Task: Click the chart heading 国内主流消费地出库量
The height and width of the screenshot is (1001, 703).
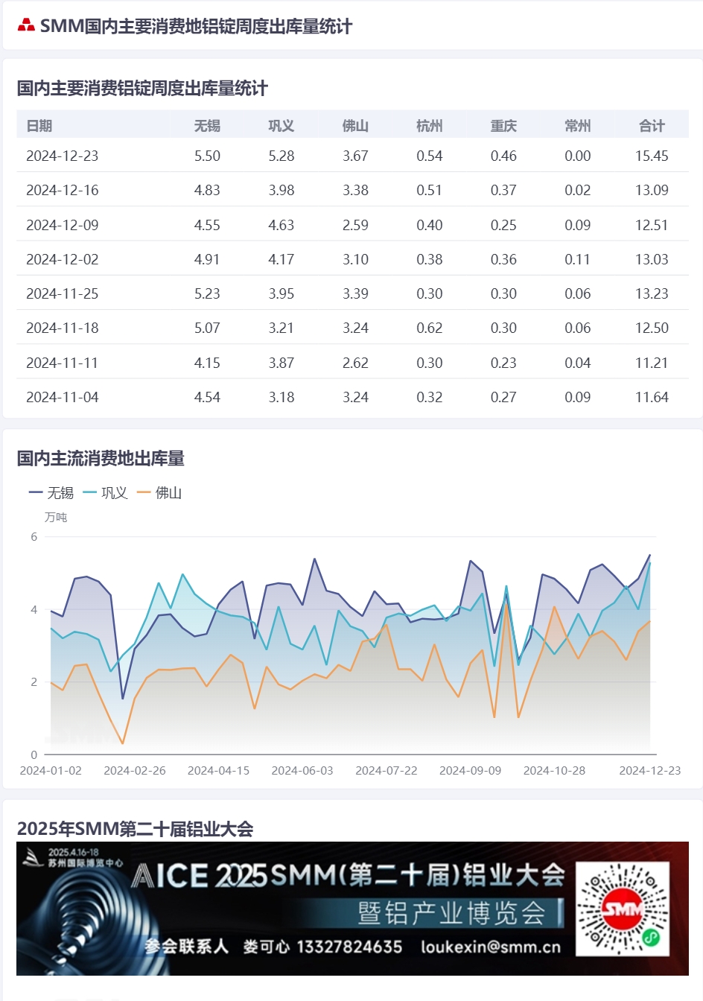Action: pos(101,459)
